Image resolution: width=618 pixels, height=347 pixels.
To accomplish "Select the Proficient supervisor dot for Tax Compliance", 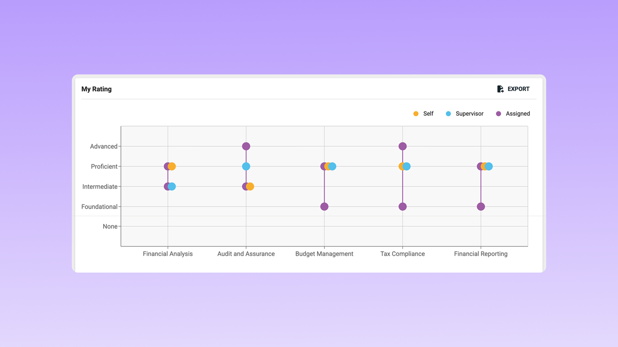I will [406, 166].
